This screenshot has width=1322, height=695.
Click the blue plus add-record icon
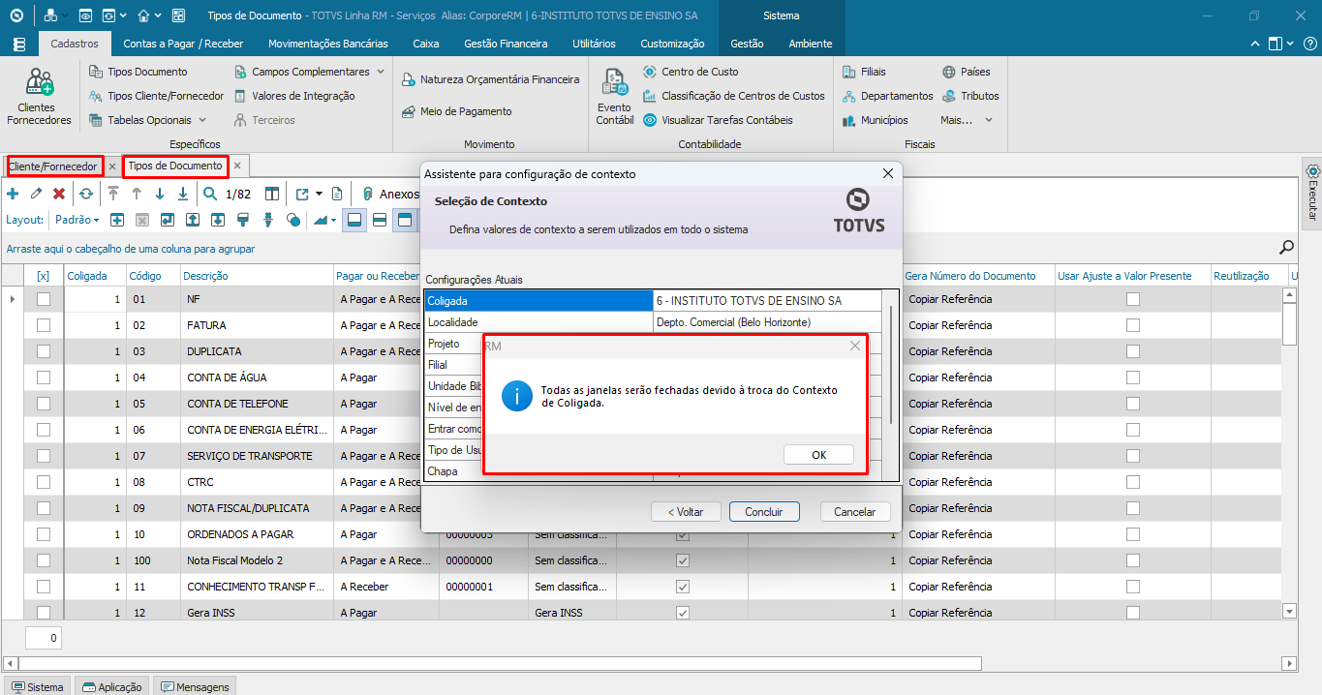[13, 194]
